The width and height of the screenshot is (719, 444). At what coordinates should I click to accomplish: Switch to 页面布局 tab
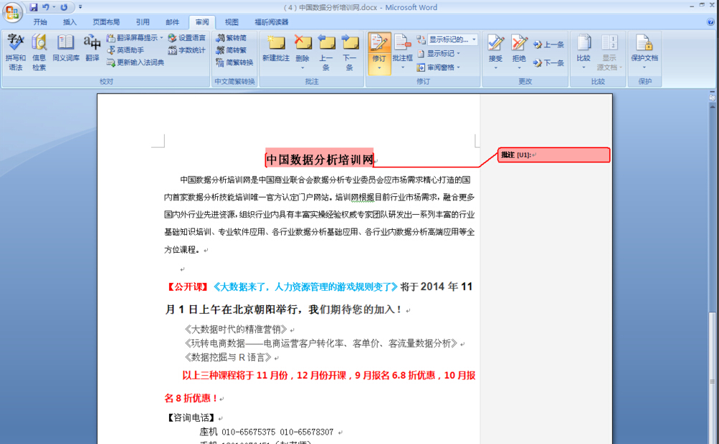106,21
